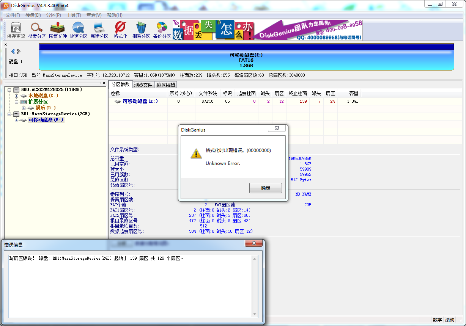Click the Quick Partition (快速分区) icon
The image size is (466, 326).
click(79, 30)
